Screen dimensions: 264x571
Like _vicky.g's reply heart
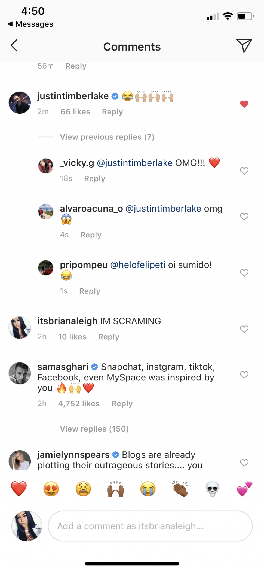244,171
